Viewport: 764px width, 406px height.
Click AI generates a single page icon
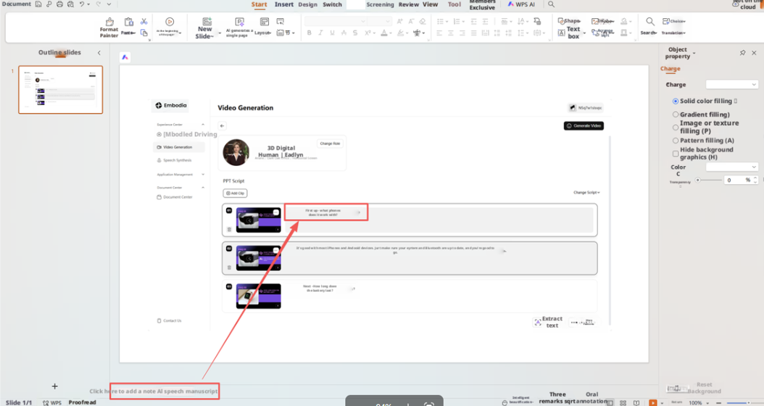click(x=239, y=22)
